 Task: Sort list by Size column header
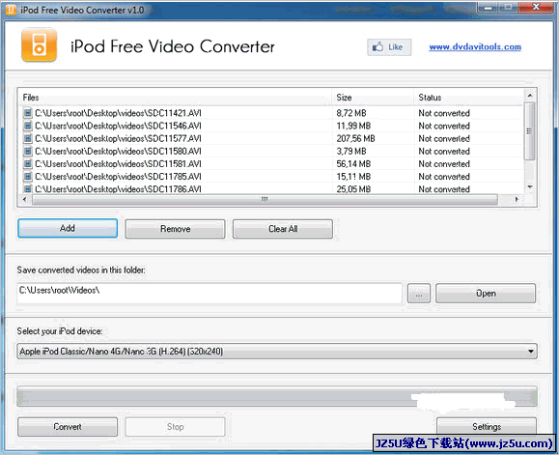[373, 98]
